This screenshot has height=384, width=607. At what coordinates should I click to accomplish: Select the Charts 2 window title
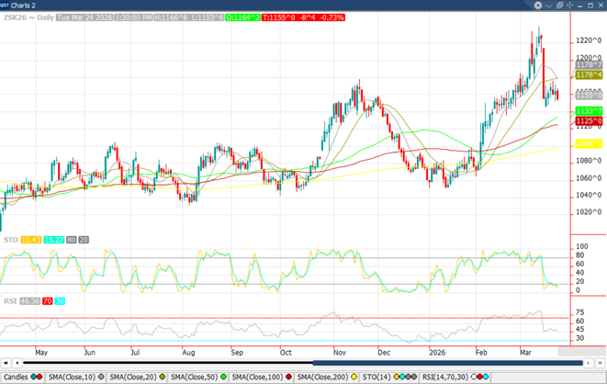tap(22, 5)
